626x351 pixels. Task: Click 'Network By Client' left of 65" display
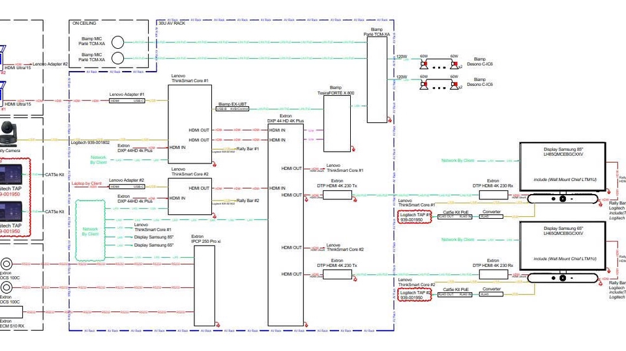click(x=458, y=240)
